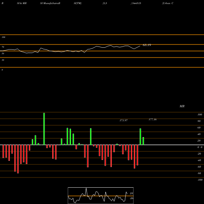
Task: Open the mini oscillator preview chart
Action: click(x=101, y=195)
